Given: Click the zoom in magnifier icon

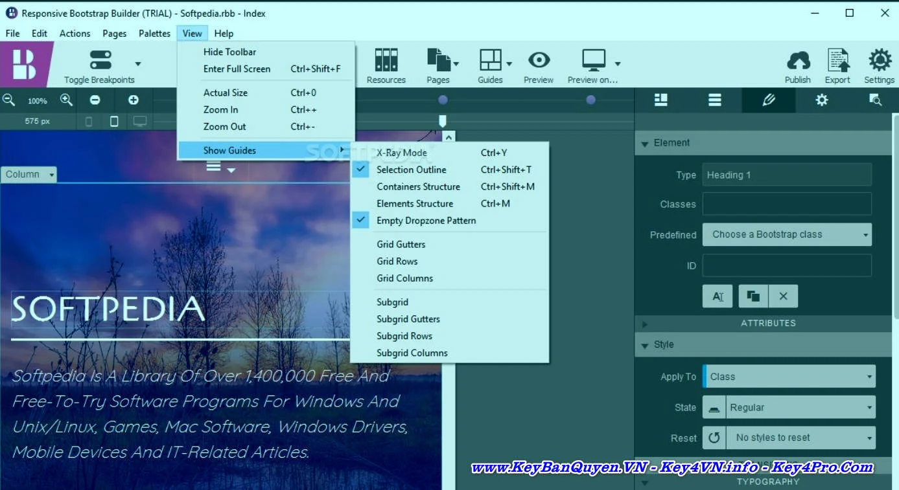Looking at the screenshot, I should click(x=66, y=100).
